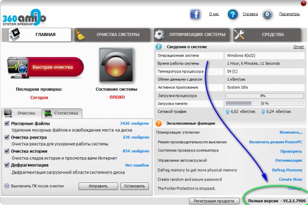This screenshot has width=308, height=205.
Task: Click the computer icon on Быстрая очистка button
Action: pos(18,68)
